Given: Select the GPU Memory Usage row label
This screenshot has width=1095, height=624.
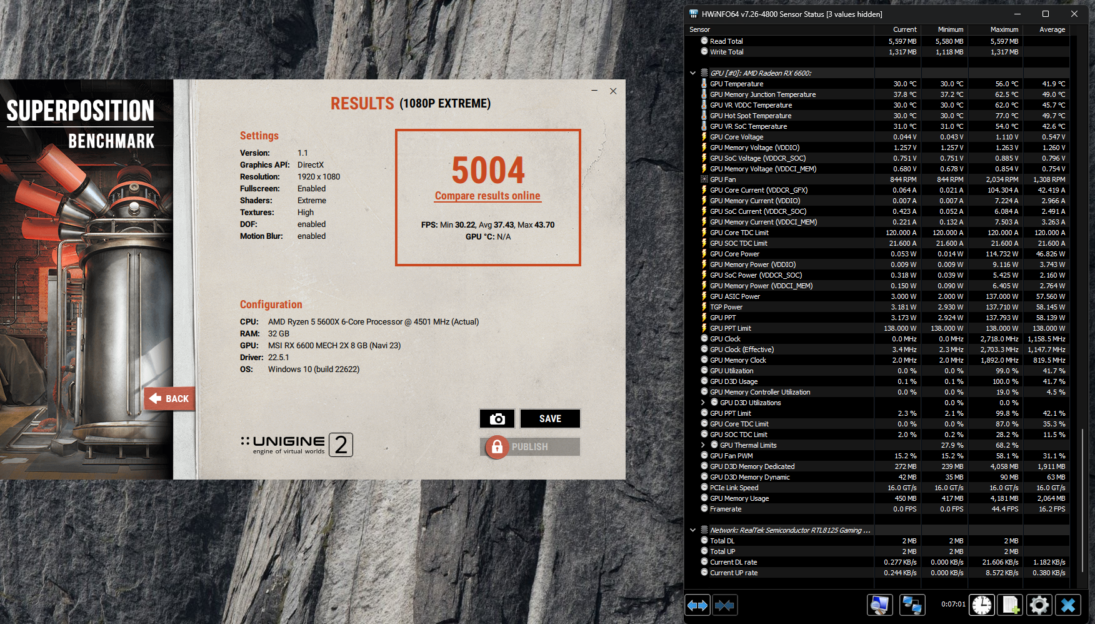Looking at the screenshot, I should tap(739, 498).
